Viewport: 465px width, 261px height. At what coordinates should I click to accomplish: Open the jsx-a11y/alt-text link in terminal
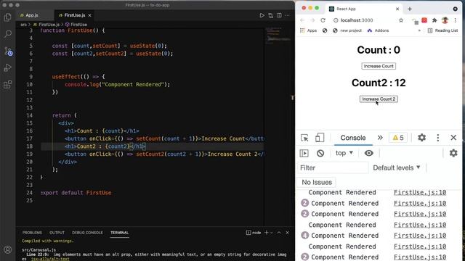(50, 259)
